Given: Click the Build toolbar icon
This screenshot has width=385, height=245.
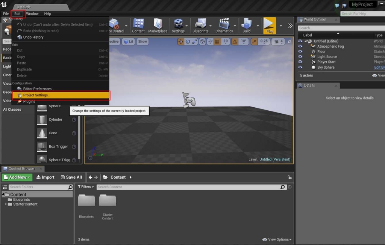Looking at the screenshot, I should pos(246,26).
